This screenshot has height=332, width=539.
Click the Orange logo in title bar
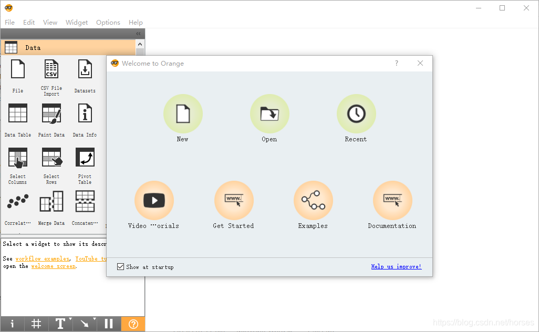pyautogui.click(x=8, y=8)
